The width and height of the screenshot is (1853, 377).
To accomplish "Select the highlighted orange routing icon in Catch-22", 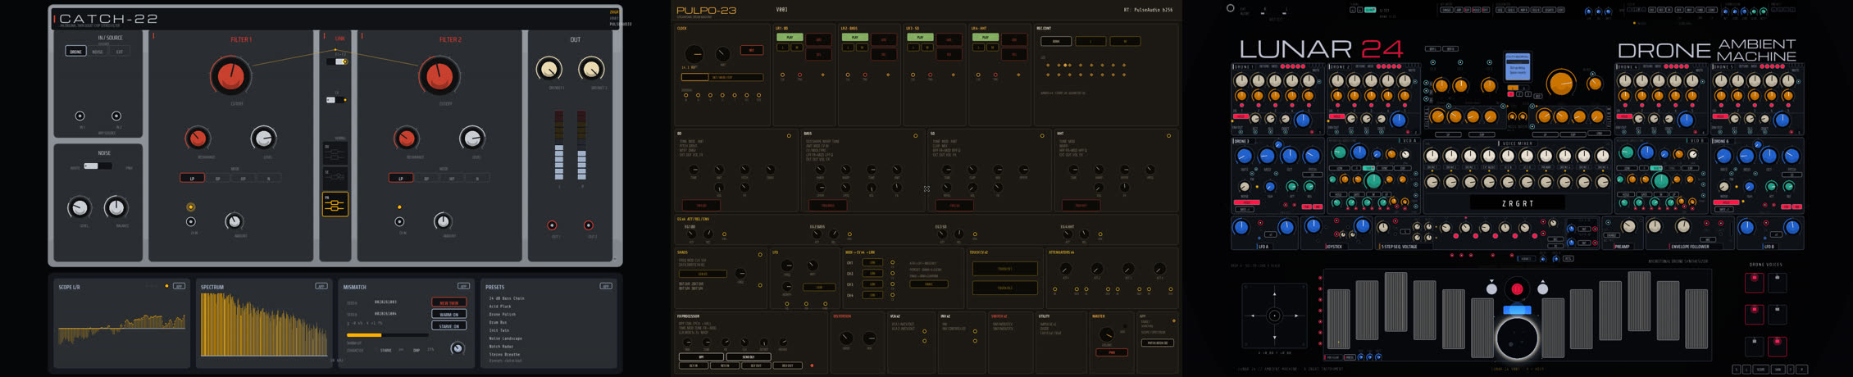I will (x=335, y=203).
